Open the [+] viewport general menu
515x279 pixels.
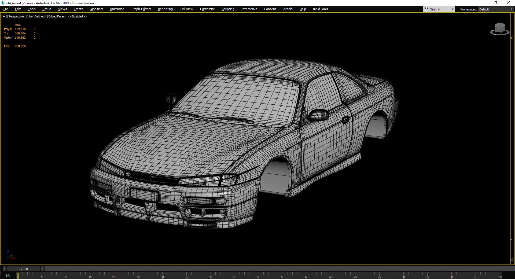coord(4,17)
